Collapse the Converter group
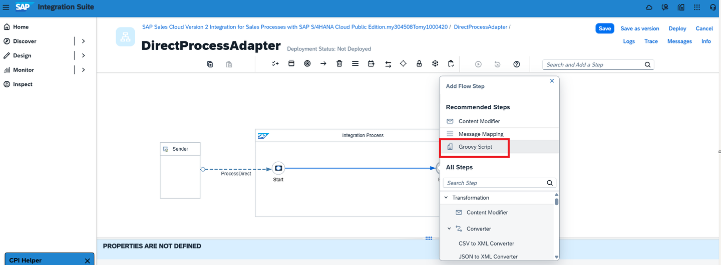This screenshot has width=721, height=265. click(449, 229)
